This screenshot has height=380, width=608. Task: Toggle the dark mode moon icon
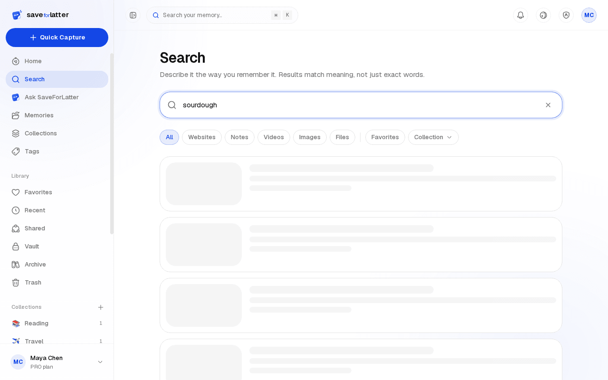pyautogui.click(x=543, y=15)
